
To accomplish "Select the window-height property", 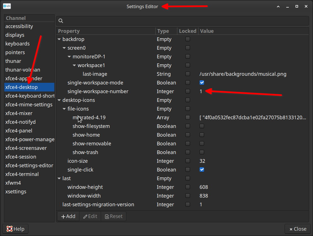I will tap(182, 187).
